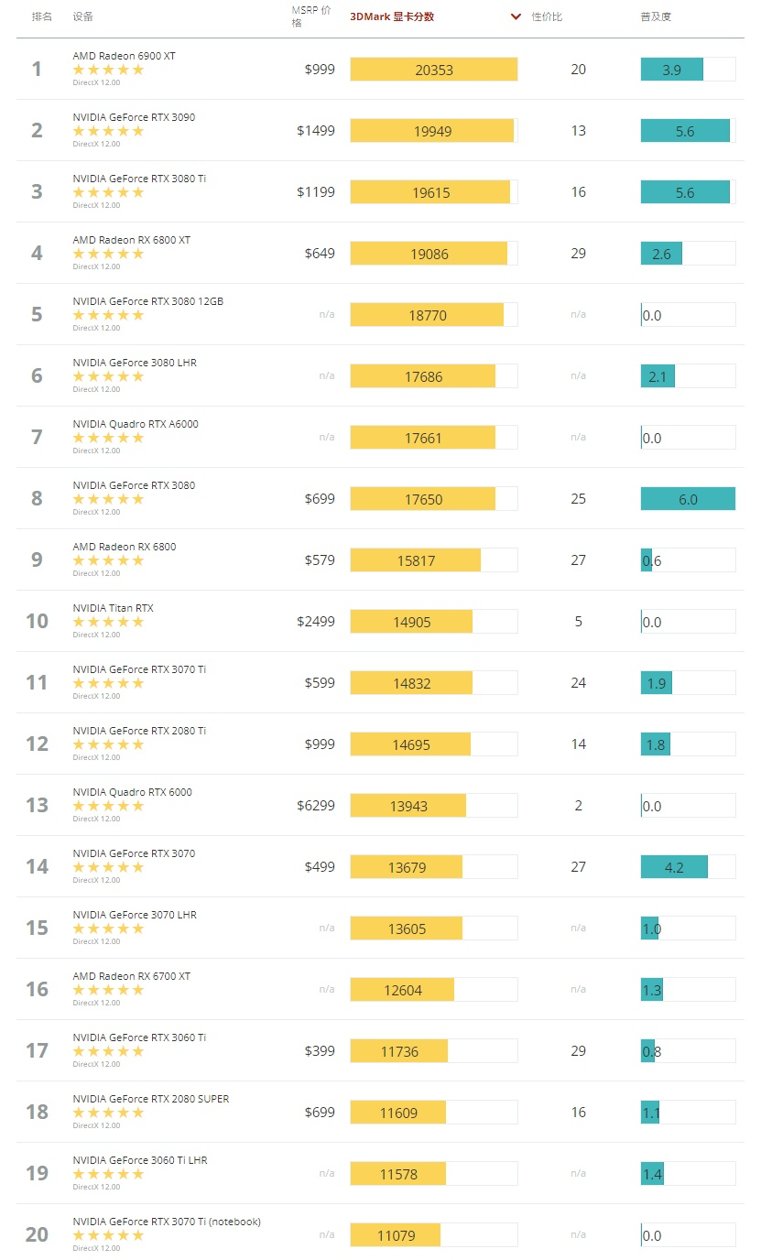Image resolution: width=761 pixels, height=1260 pixels.
Task: Click star rating under AMD Radeon RX 6700 XT
Action: [x=108, y=990]
